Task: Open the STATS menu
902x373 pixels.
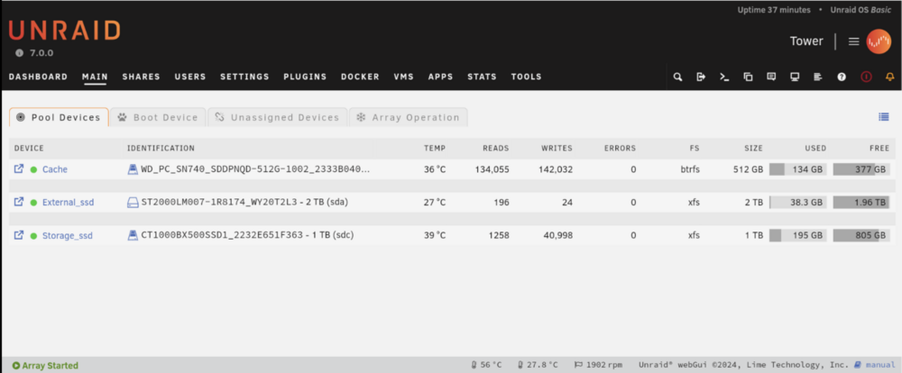Action: point(482,77)
